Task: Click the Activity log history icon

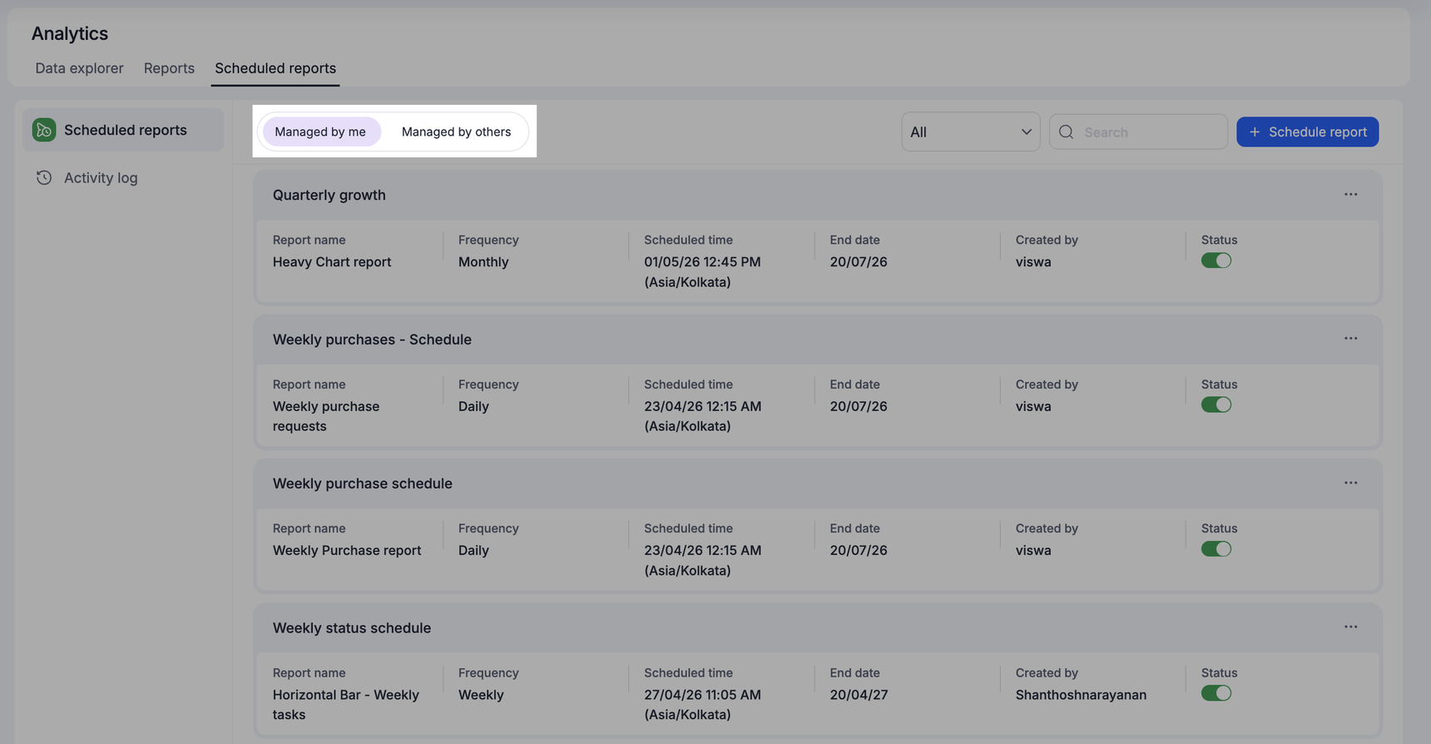Action: point(44,177)
